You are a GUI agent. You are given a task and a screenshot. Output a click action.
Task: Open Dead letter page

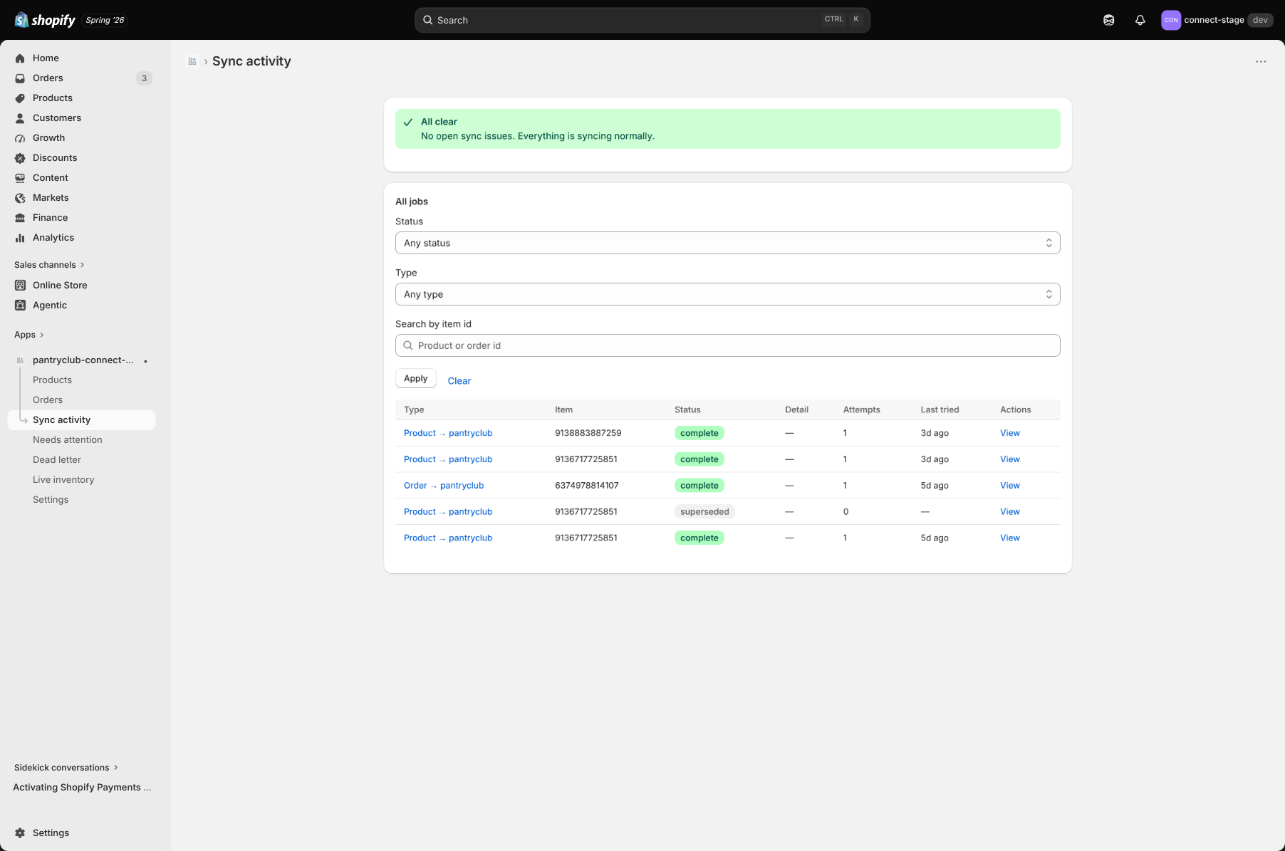[x=57, y=460]
